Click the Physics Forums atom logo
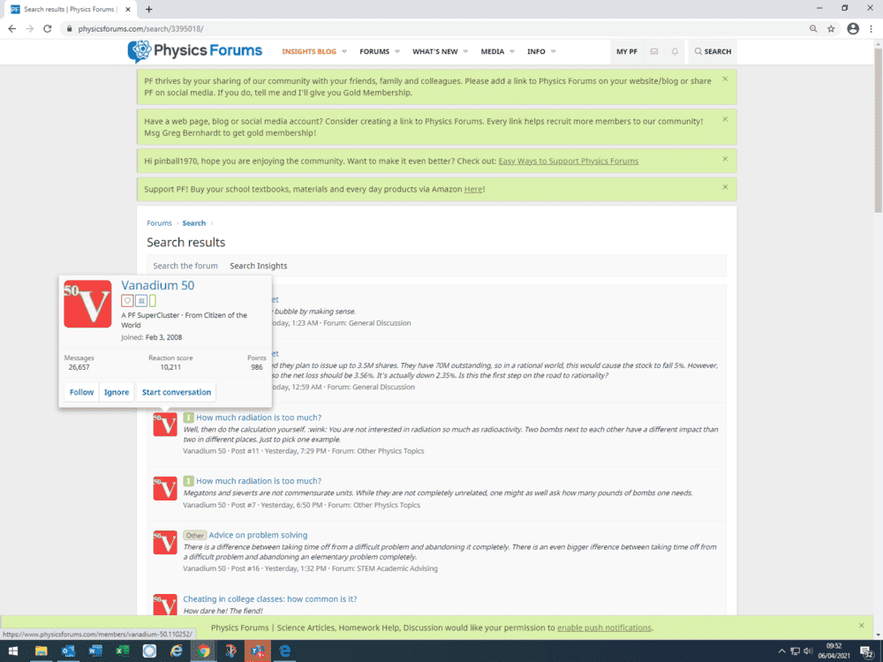Screen dimensions: 883x662 [140, 51]
